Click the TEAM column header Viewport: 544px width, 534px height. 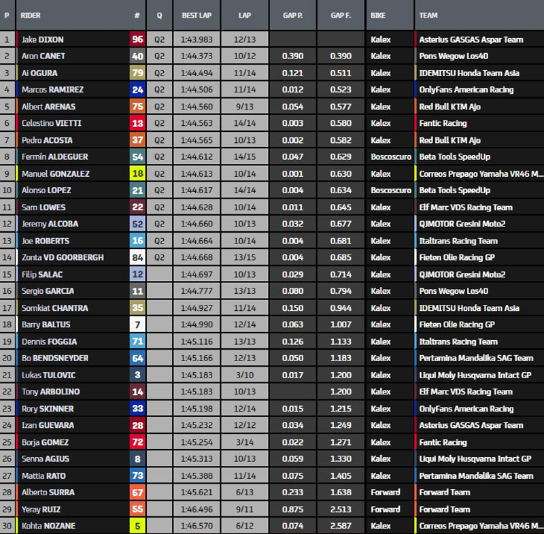428,15
